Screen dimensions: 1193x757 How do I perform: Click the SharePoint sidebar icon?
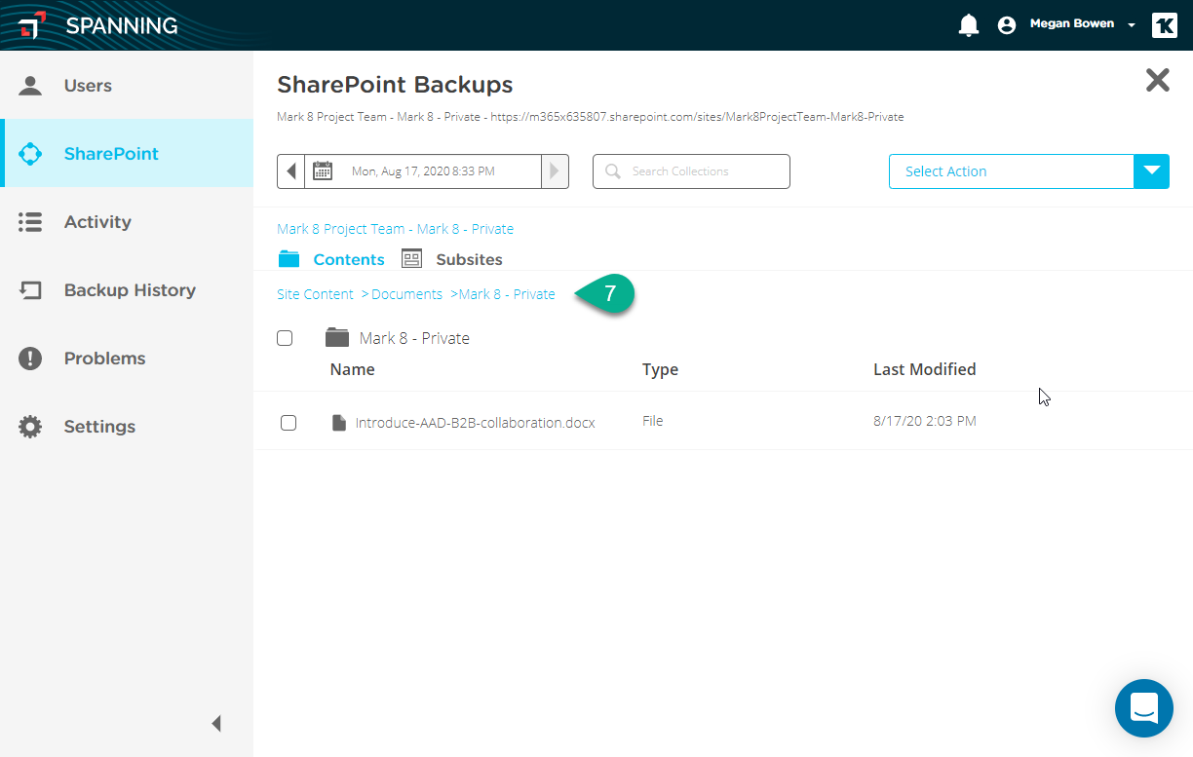coord(30,153)
